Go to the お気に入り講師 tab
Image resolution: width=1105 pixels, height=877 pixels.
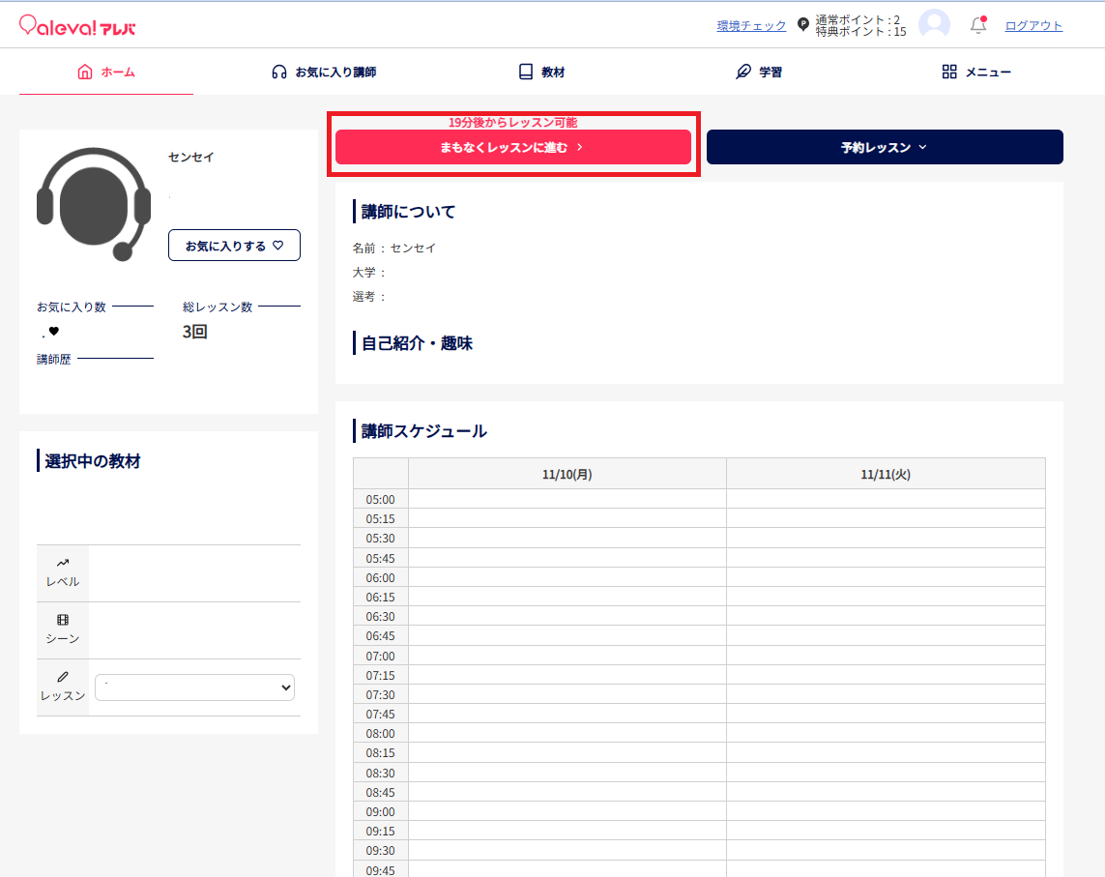tap(324, 72)
